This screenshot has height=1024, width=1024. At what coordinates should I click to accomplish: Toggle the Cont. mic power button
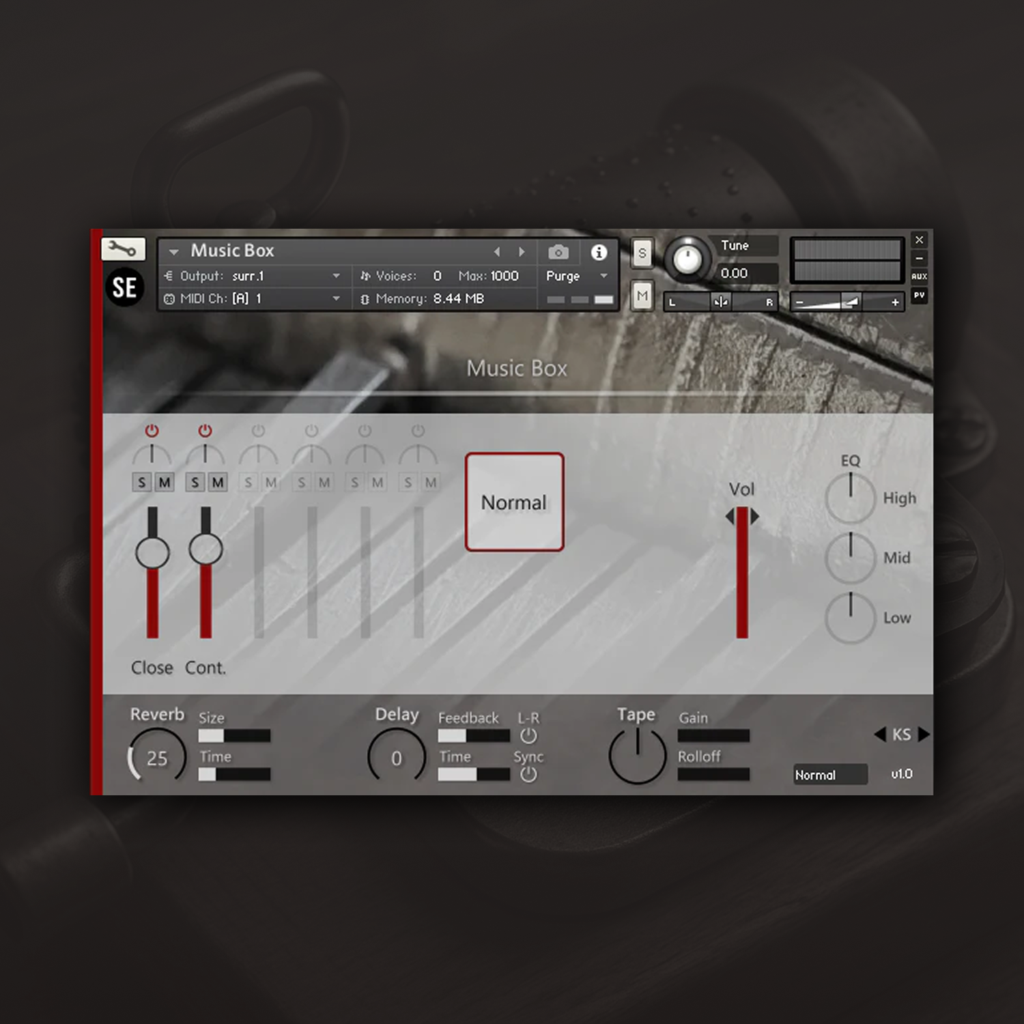[205, 431]
